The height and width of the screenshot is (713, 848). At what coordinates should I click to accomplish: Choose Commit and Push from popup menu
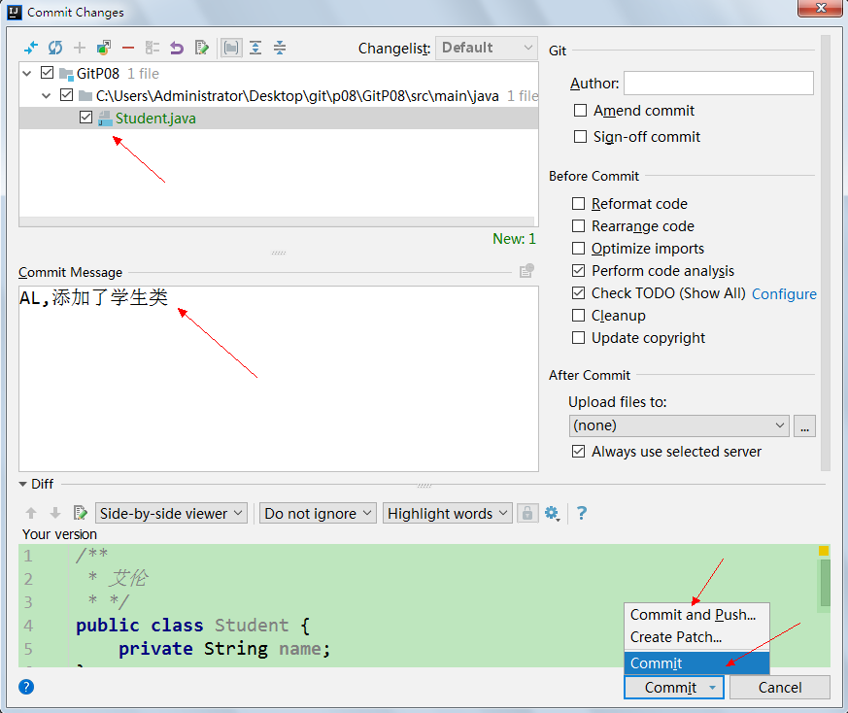point(693,615)
